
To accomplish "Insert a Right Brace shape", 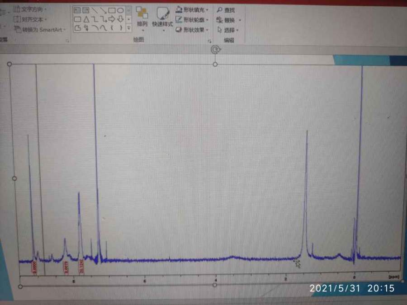I will pos(121,28).
